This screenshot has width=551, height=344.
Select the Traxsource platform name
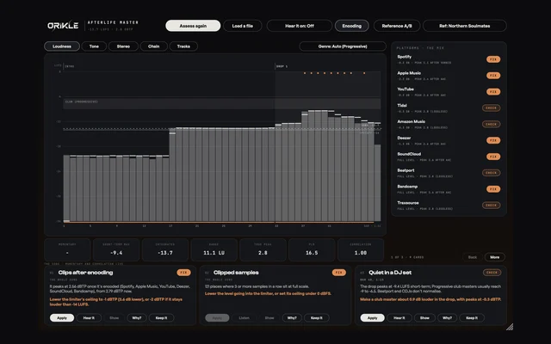(x=407, y=203)
